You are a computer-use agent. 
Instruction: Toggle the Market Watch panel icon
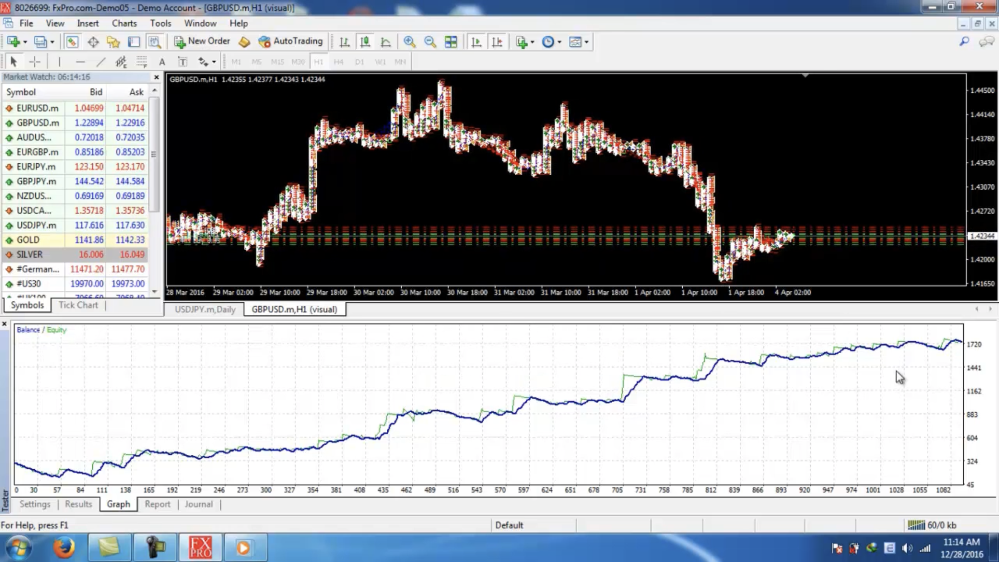pyautogui.click(x=72, y=42)
